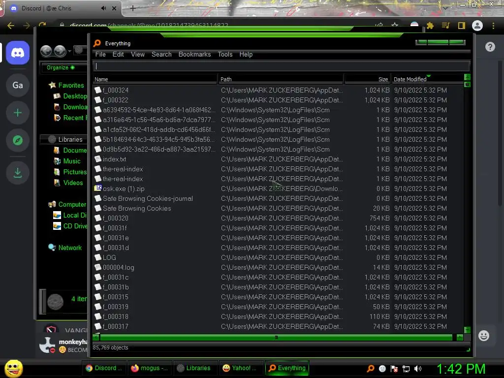Sort results by Path column header
This screenshot has height=378, width=504.
281,79
